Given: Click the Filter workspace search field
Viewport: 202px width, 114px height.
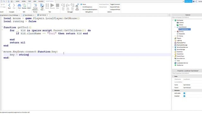Looking at the screenshot, I should click(187, 17).
